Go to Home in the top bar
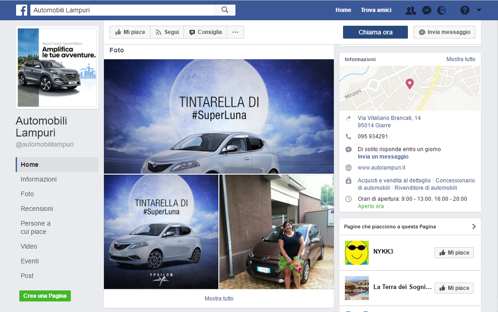This screenshot has height=312, width=498. pyautogui.click(x=343, y=10)
